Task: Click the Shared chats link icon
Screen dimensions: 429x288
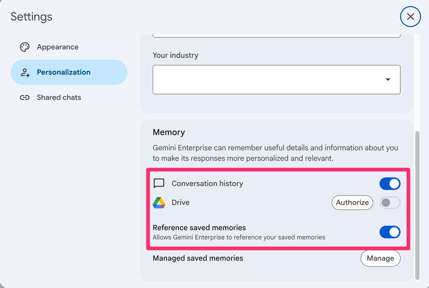Action: (25, 97)
